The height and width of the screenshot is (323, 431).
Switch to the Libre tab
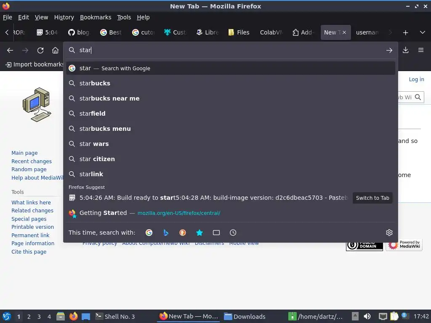pos(208,32)
